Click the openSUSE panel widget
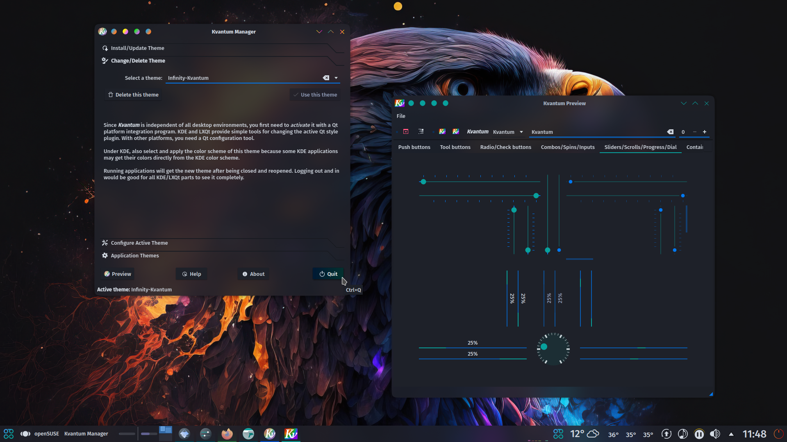The image size is (787, 442). (40, 434)
